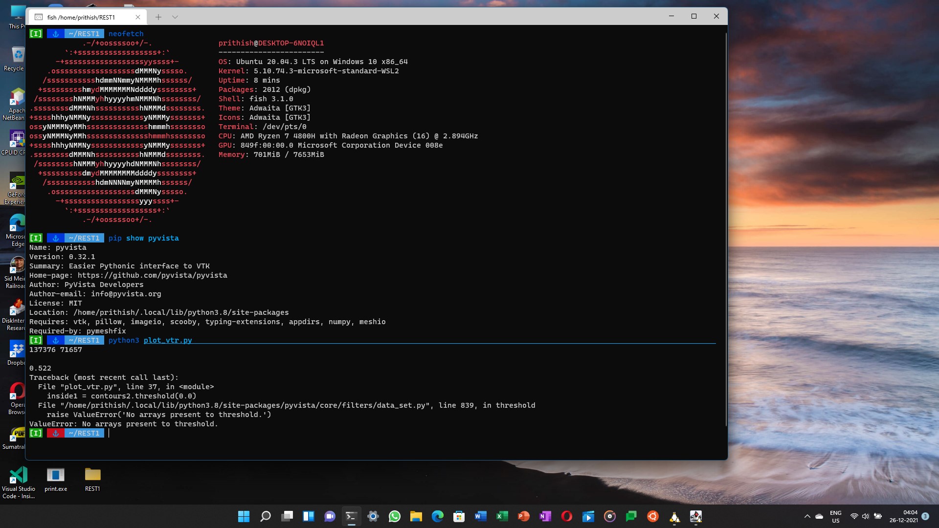Launch Opera browser from the taskbar

point(567,516)
